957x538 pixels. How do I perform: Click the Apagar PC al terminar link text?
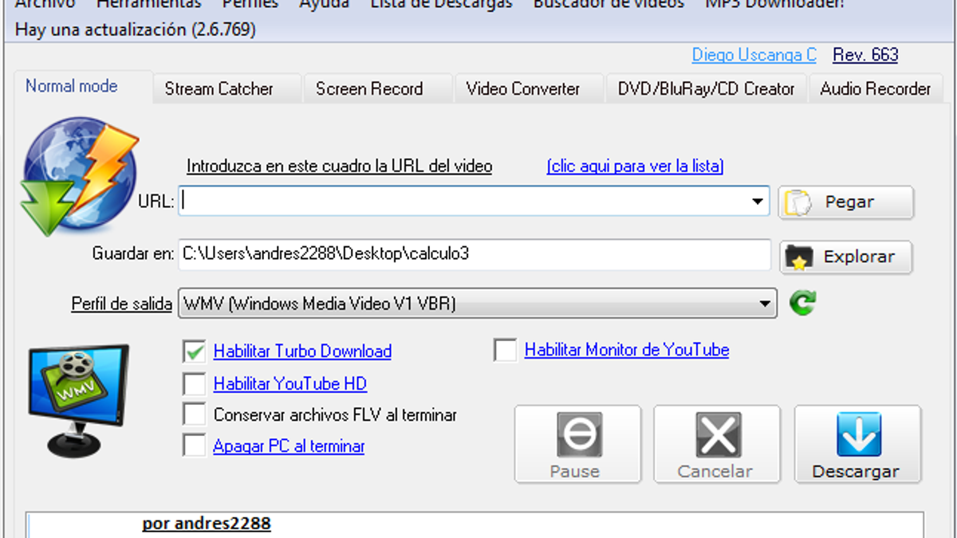pos(289,446)
